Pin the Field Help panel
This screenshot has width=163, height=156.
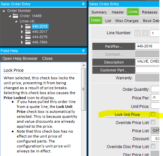click(x=83, y=51)
